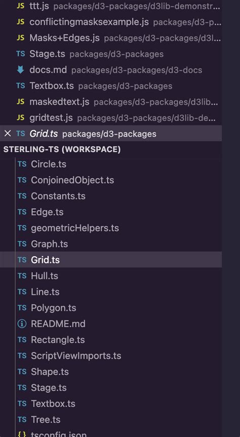Viewport: 240px width, 437px height.
Task: Switch to Stage.ts in open editors
Action: click(111, 54)
